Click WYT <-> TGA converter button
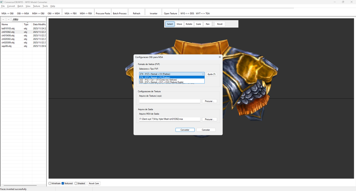356x191 pixels. point(203,13)
